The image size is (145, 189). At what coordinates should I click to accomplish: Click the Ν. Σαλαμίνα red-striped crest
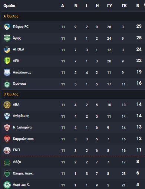click(7, 128)
